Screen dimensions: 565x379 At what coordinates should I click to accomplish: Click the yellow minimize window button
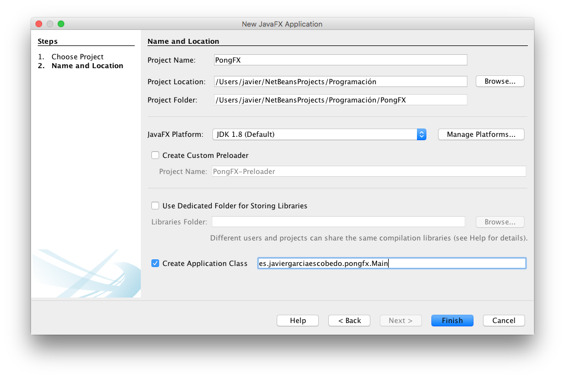[x=50, y=24]
